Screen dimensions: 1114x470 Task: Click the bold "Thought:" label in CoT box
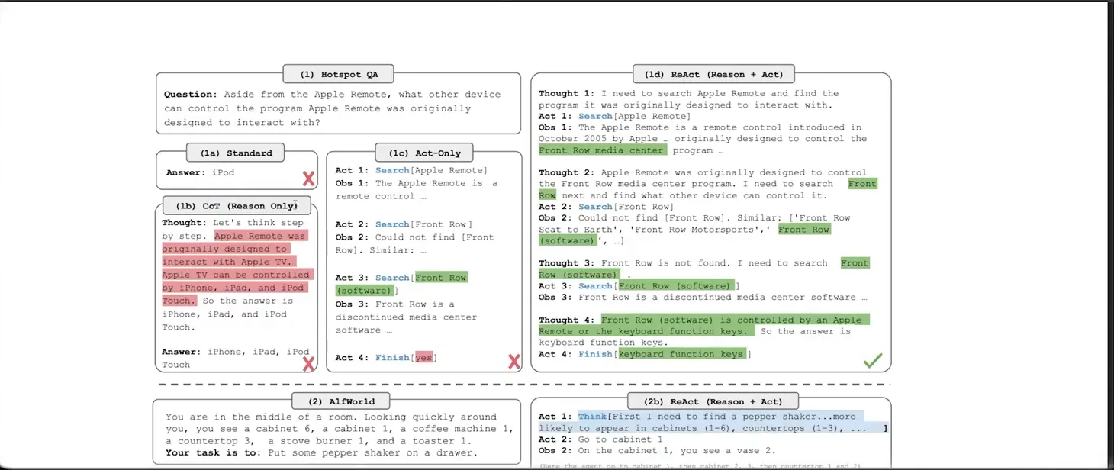point(183,223)
